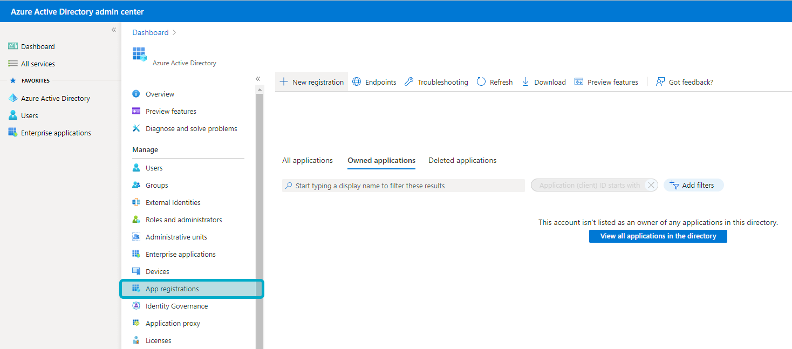Click the Users icon in Manage section

coord(136,168)
